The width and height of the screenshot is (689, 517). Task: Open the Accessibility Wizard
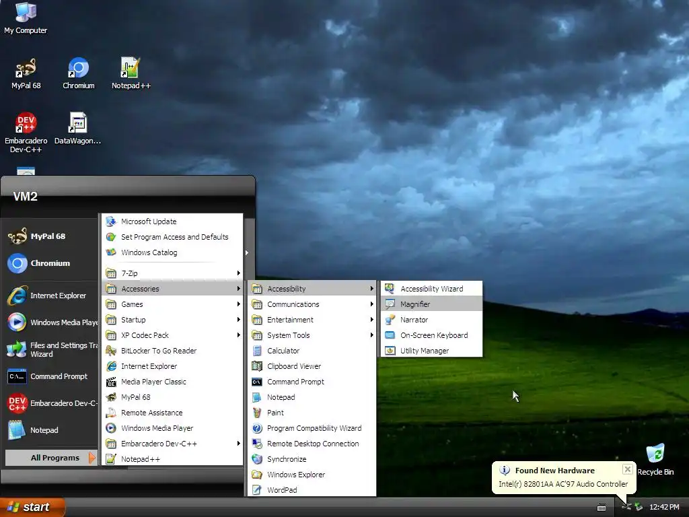click(431, 289)
